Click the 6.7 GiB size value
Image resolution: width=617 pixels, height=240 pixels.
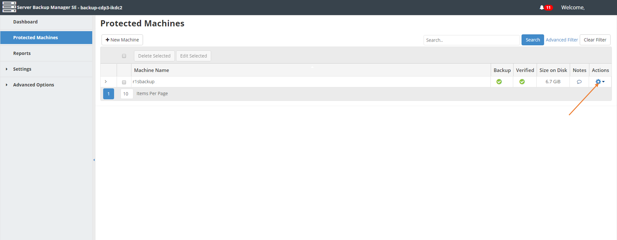[x=553, y=82]
